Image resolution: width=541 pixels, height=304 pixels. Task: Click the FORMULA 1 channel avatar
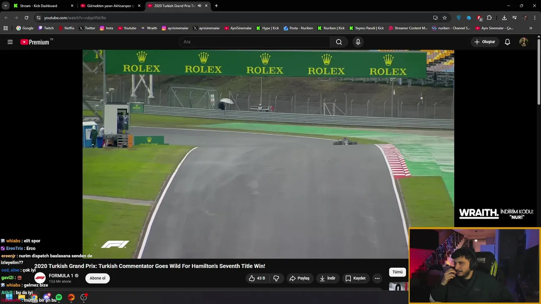[x=40, y=278]
